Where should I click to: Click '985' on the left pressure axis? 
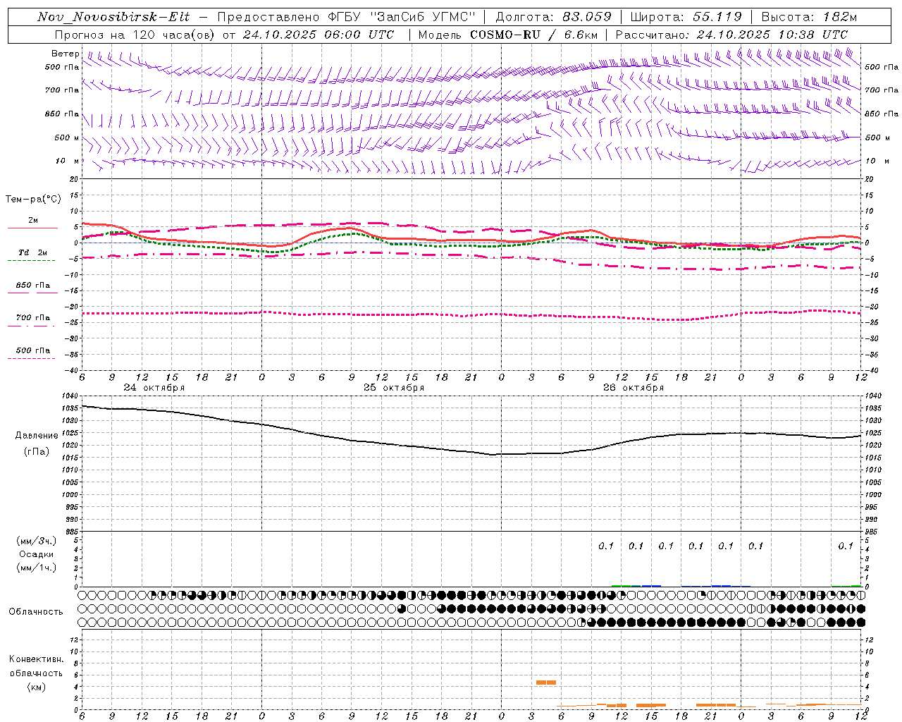pos(73,532)
